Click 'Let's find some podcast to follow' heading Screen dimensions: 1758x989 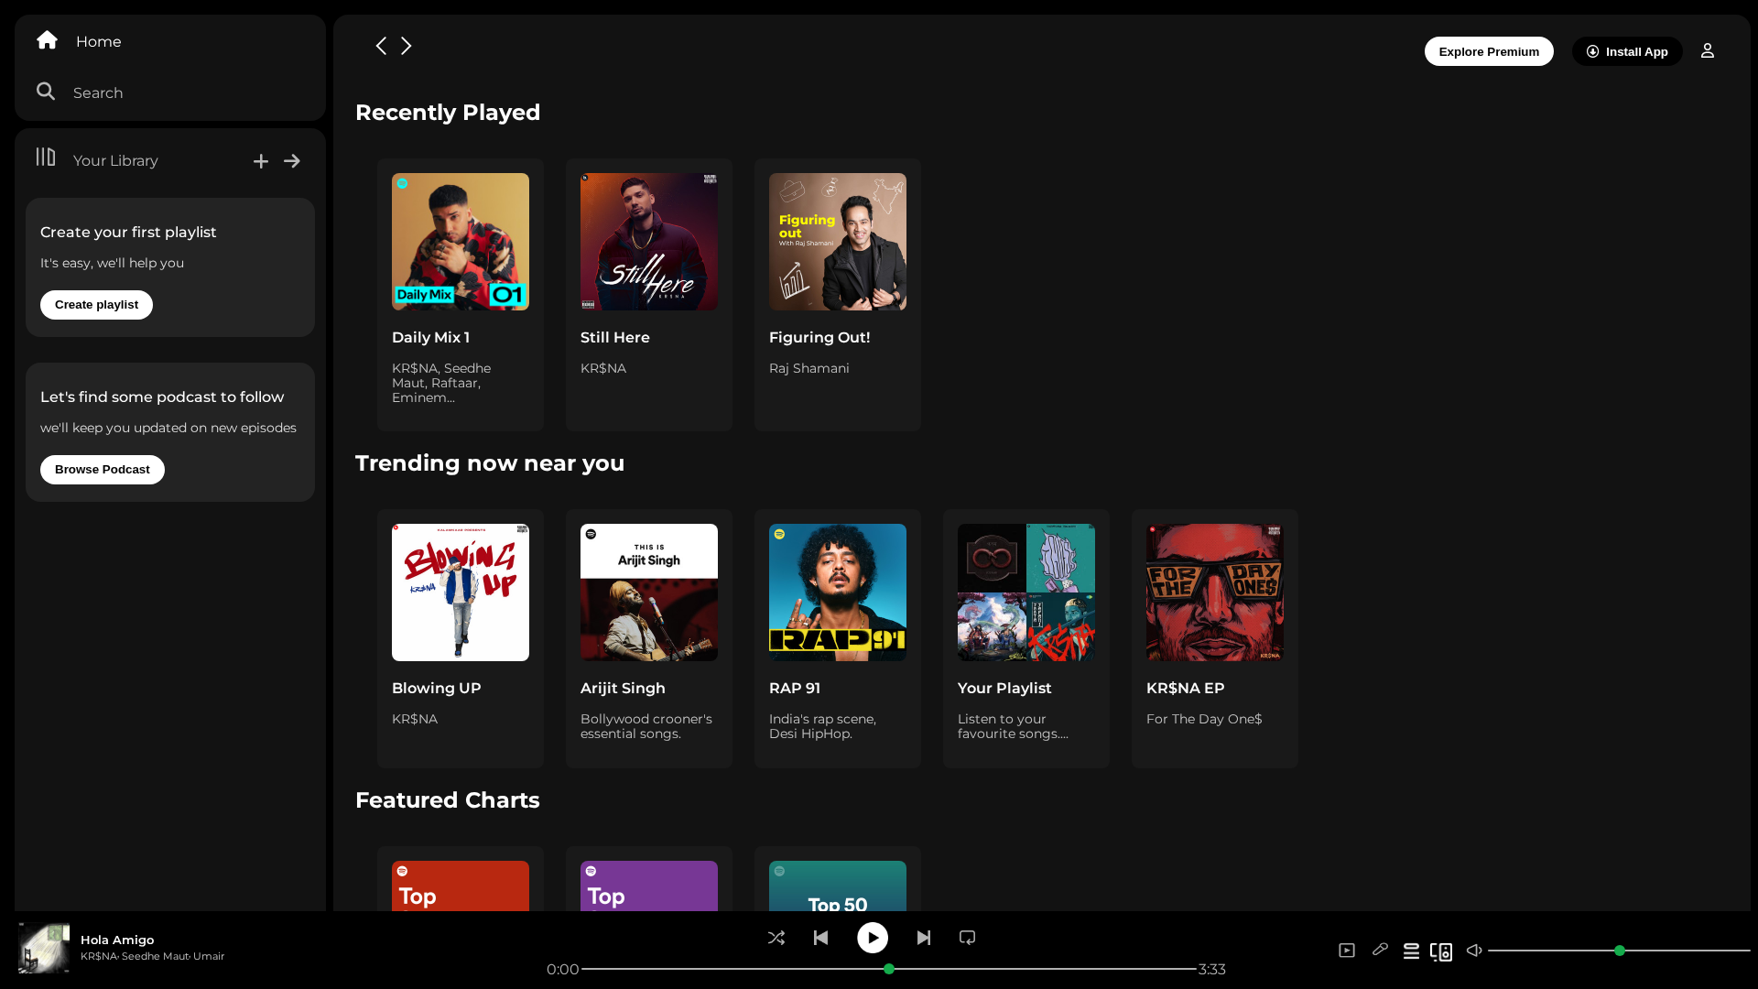(162, 397)
